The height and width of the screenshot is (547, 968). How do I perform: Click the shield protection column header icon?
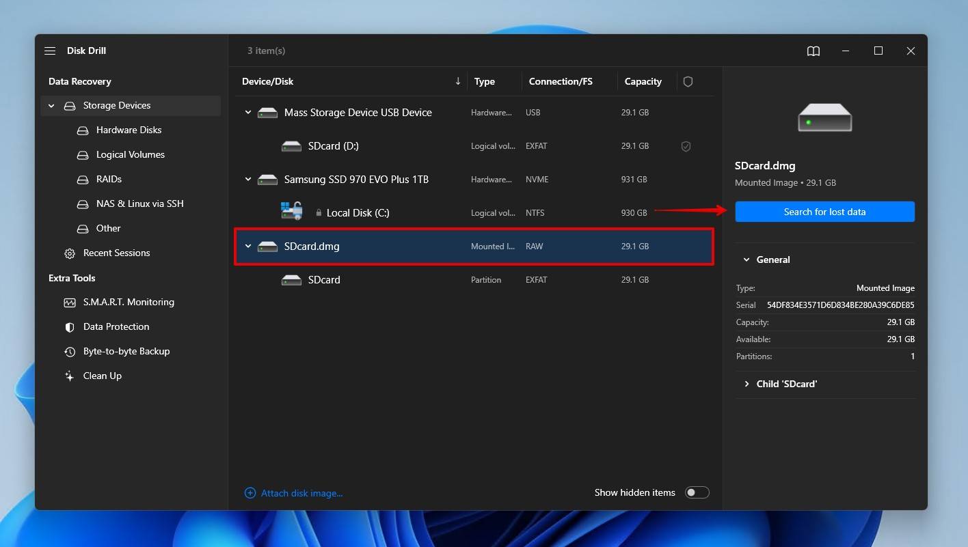tap(688, 82)
